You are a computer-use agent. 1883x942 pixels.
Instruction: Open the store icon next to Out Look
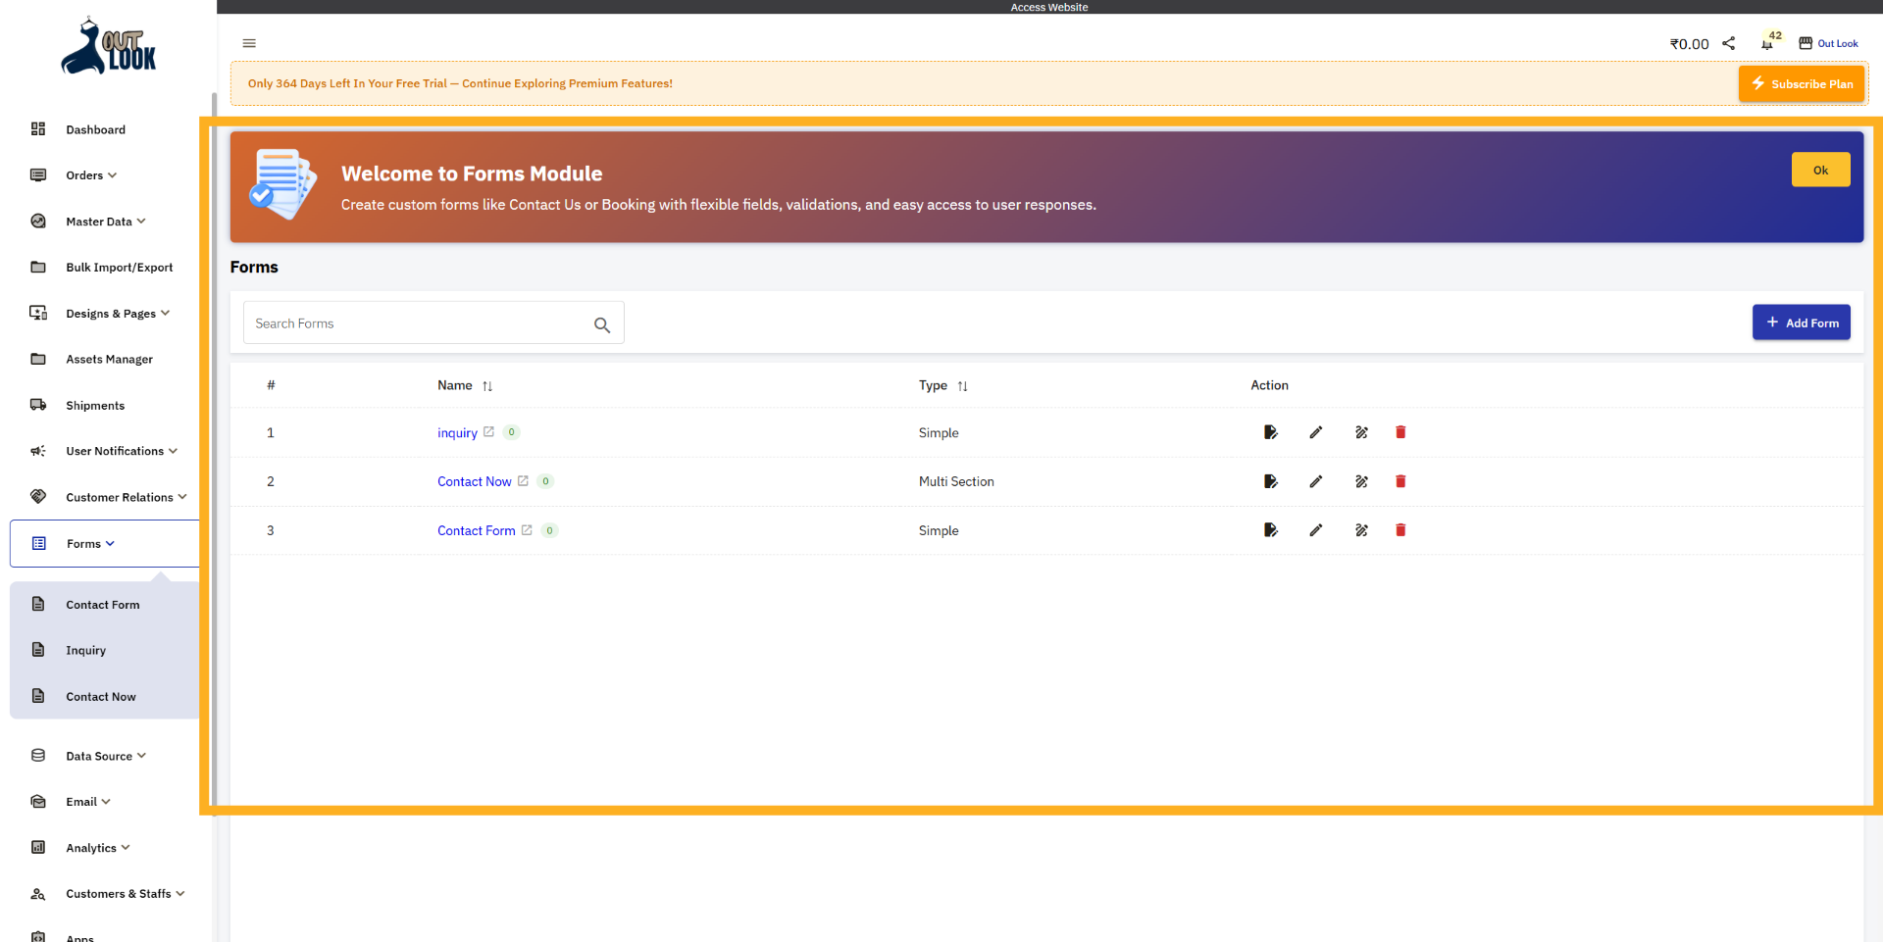coord(1803,42)
